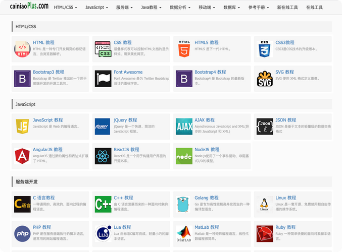
Task: Open the Ruby 教程 link
Action: (x=285, y=227)
